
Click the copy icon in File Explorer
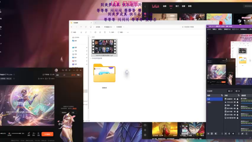[x=86, y=32]
